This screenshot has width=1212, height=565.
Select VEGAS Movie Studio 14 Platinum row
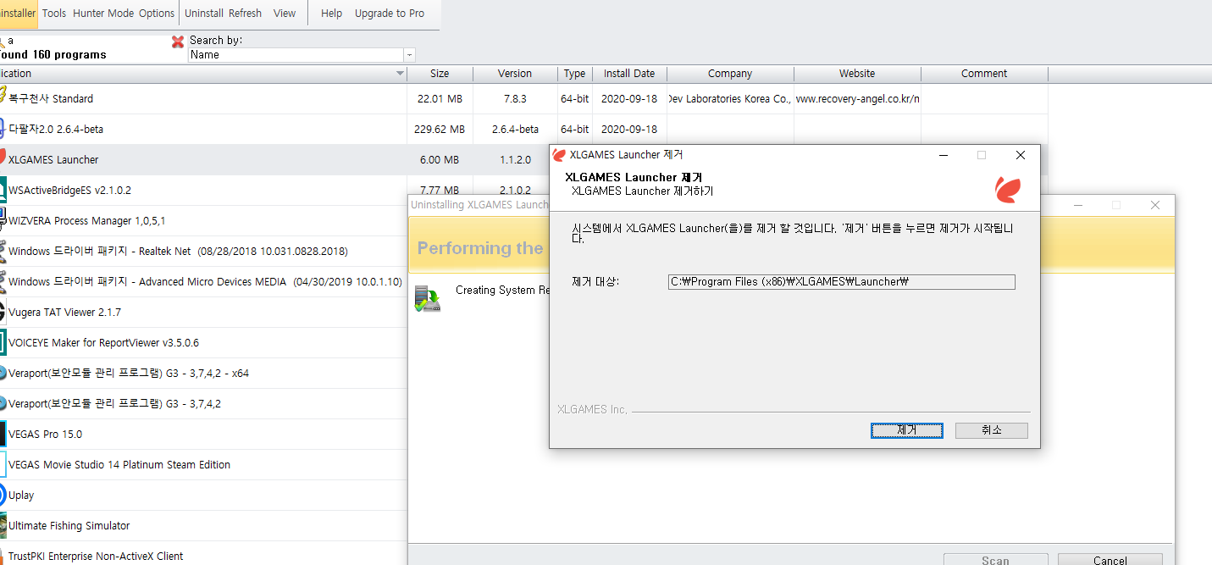(x=203, y=465)
